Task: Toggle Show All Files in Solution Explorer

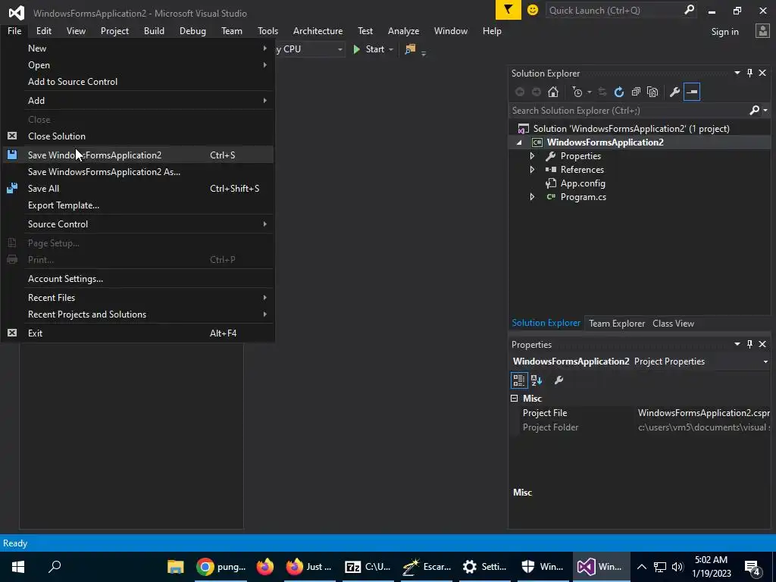Action: [652, 92]
